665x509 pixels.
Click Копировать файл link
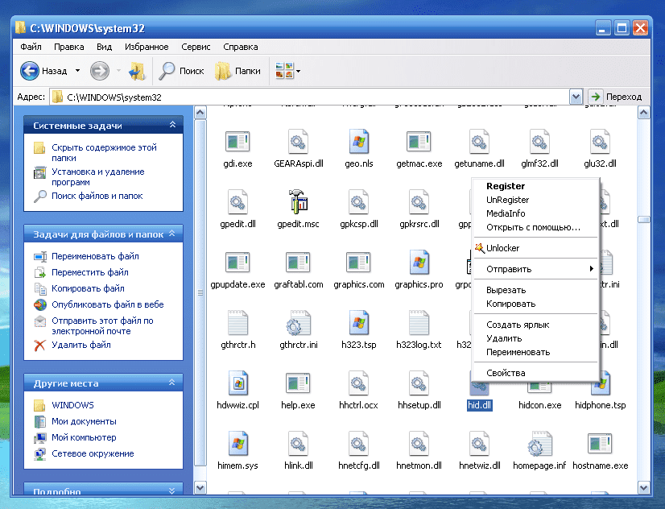(x=88, y=288)
